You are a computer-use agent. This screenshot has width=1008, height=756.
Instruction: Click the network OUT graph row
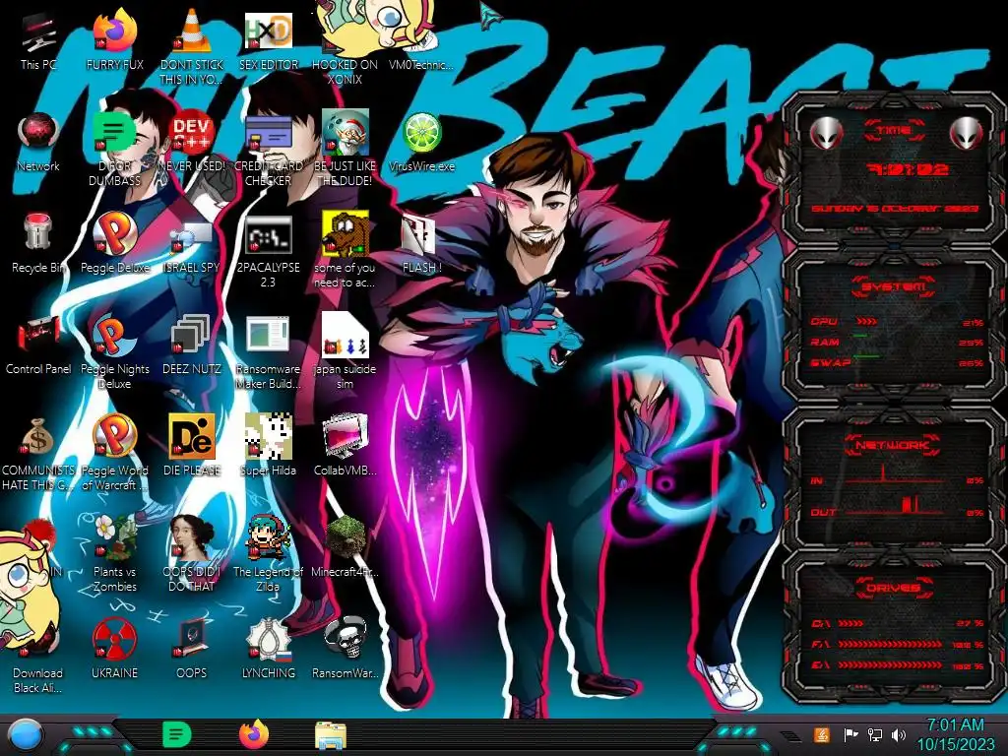896,508
